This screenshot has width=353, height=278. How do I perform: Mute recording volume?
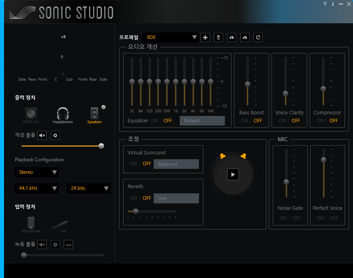[x=42, y=245]
